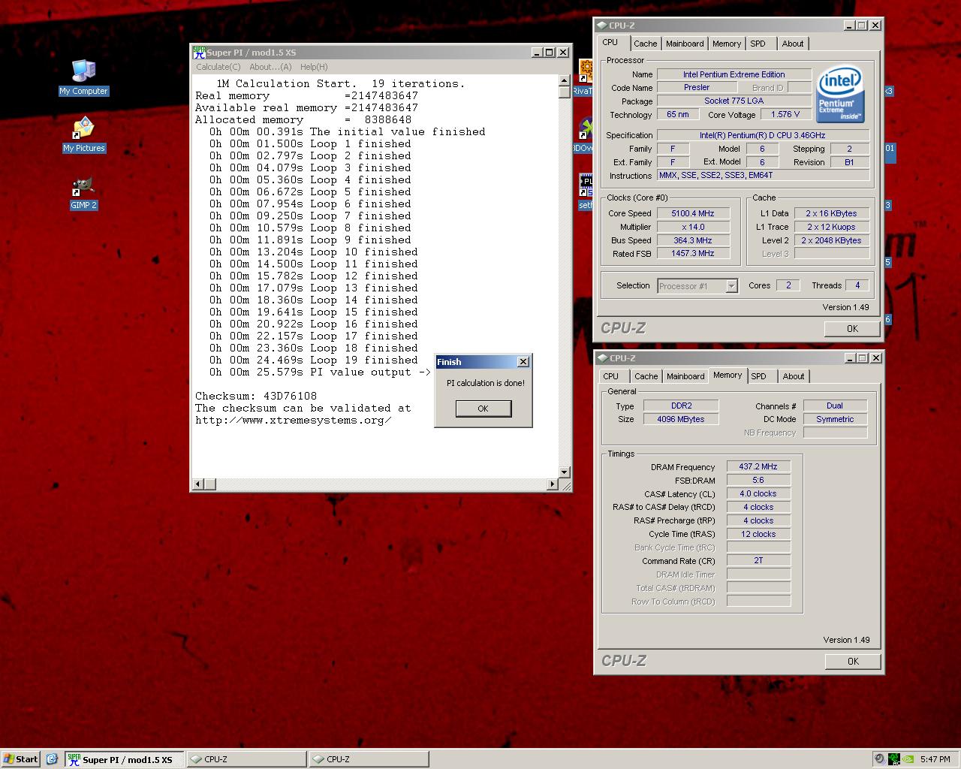This screenshot has height=769, width=961.
Task: Click the CAS# Latency 4.0 clocks field
Action: click(758, 493)
